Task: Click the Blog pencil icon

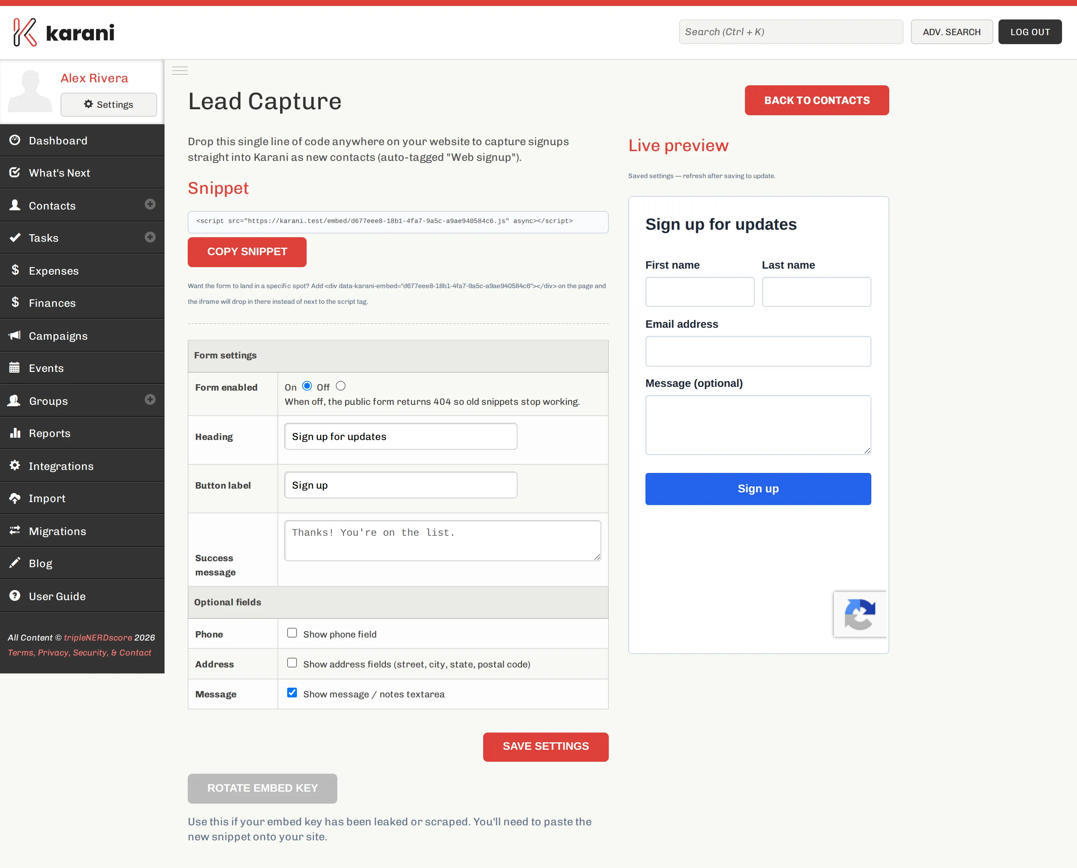Action: coord(15,563)
